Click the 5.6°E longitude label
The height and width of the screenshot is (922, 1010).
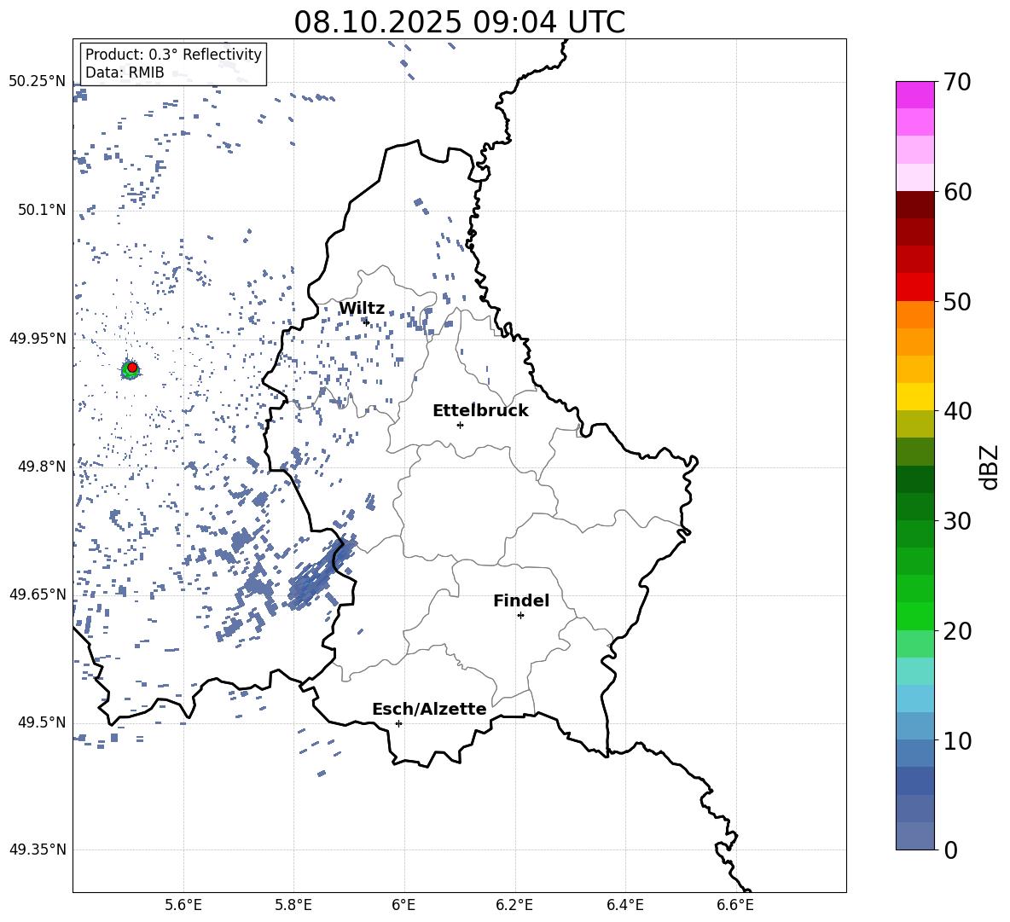[183, 905]
